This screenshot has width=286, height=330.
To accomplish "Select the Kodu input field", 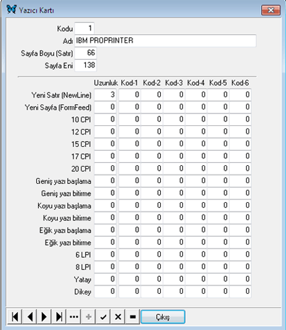I will coord(85,28).
